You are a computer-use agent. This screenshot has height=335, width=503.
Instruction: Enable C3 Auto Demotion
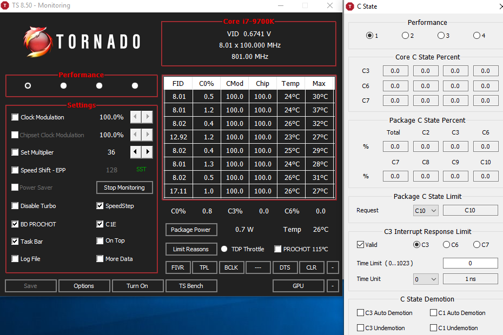[x=361, y=312]
